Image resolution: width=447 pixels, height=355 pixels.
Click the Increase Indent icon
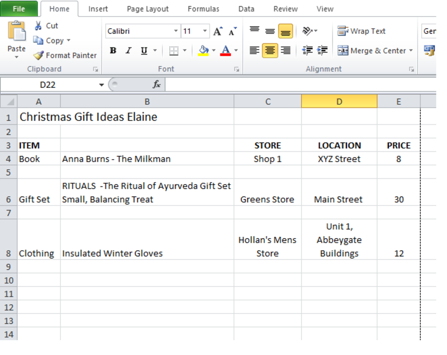pos(323,50)
